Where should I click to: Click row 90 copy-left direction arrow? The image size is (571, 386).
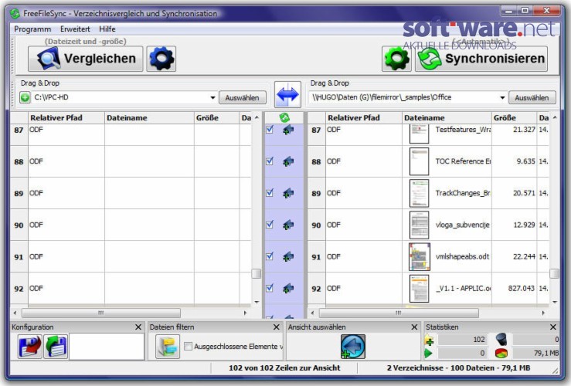288,225
